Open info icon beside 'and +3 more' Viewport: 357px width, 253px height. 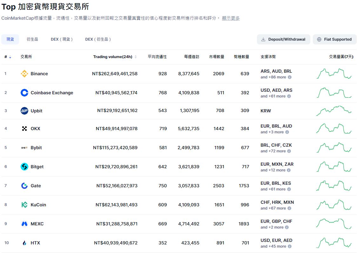click(x=287, y=132)
